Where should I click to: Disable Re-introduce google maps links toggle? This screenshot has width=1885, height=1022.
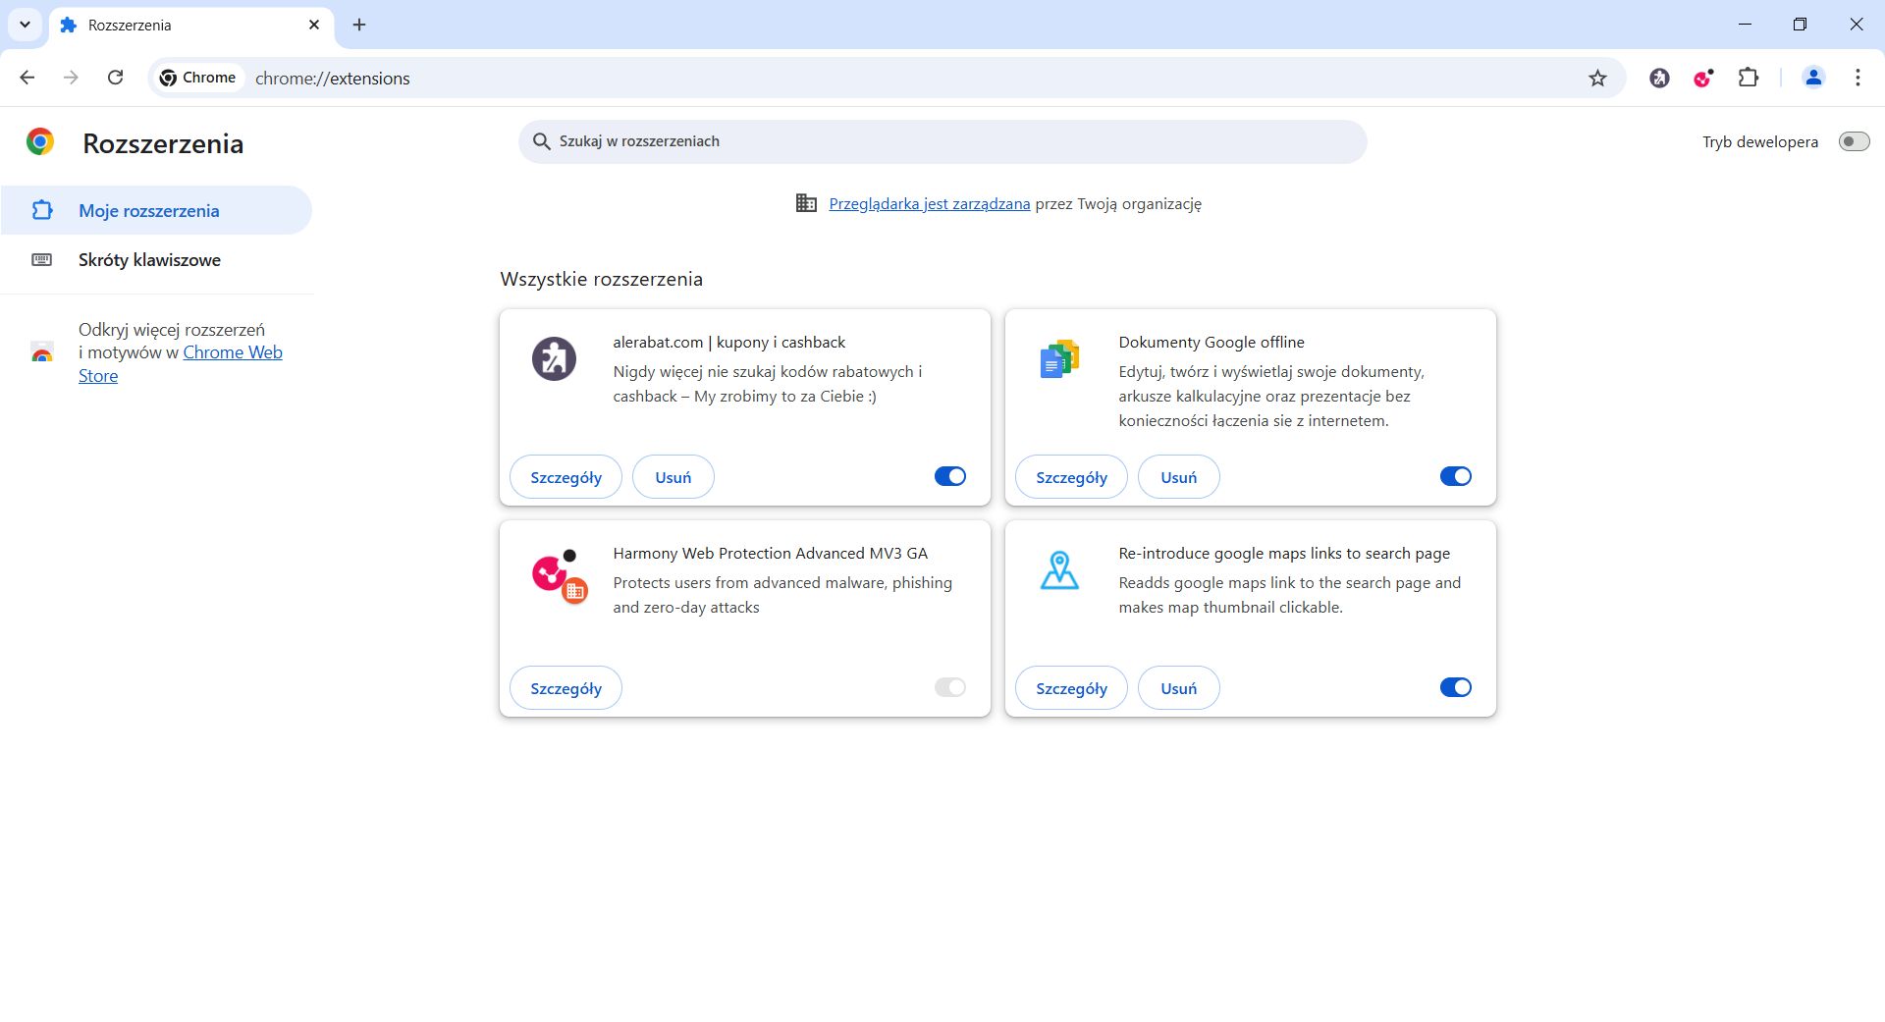1456,687
